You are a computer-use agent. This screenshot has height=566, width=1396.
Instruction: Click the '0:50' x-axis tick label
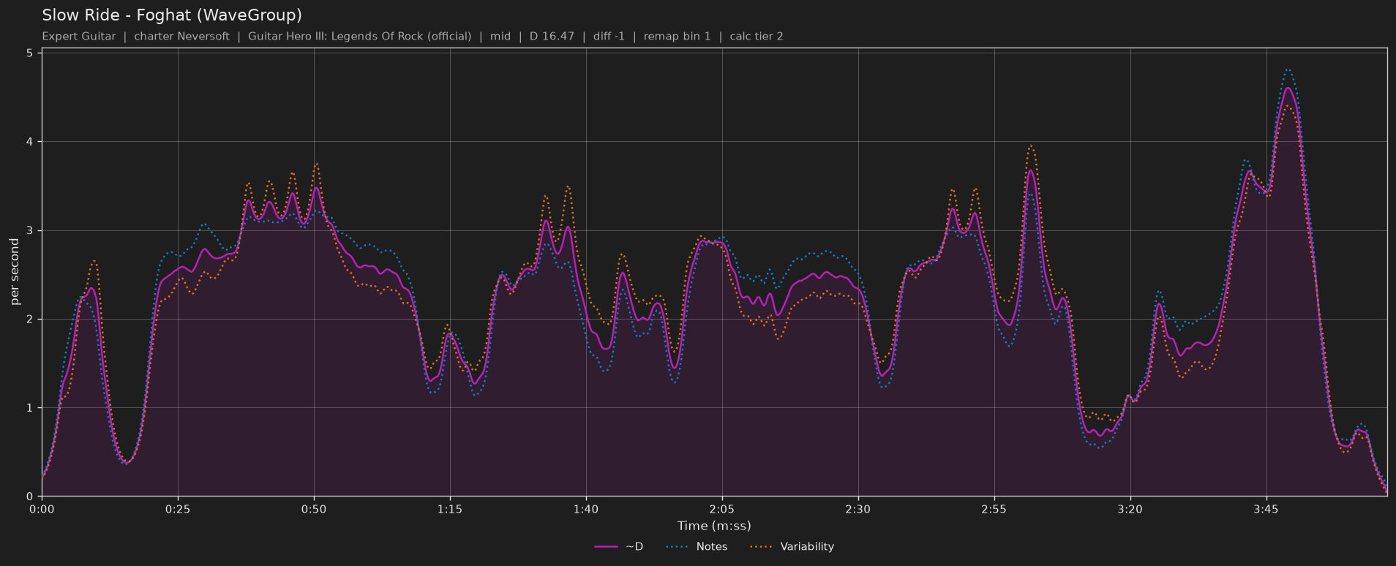click(314, 509)
